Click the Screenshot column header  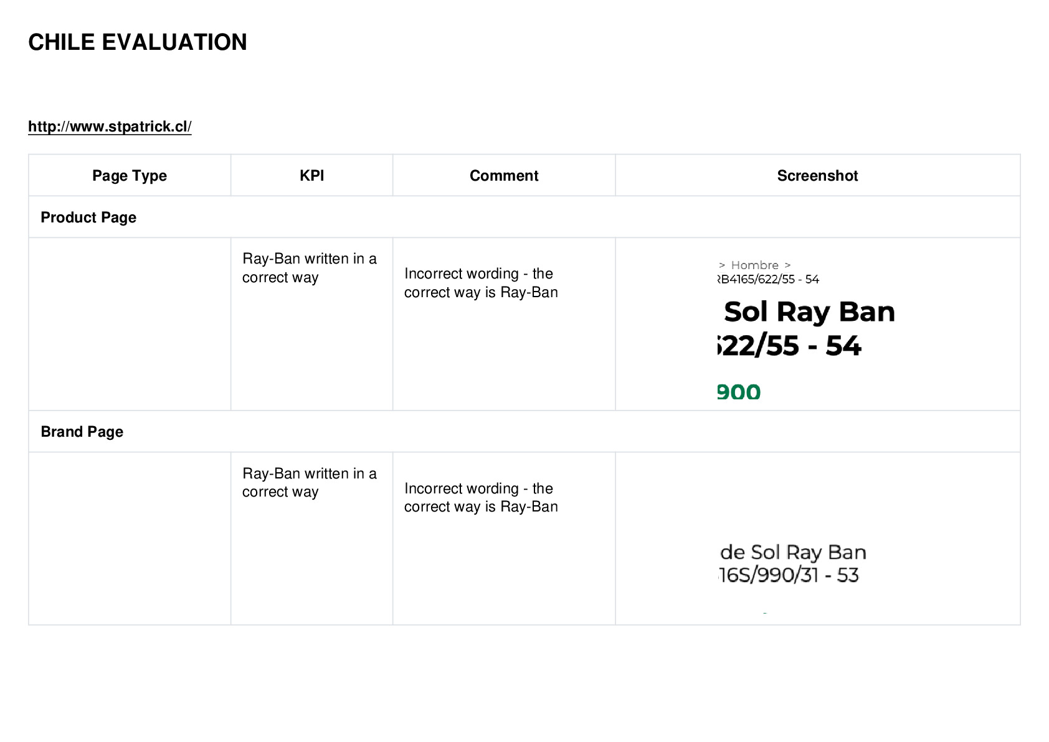817,176
